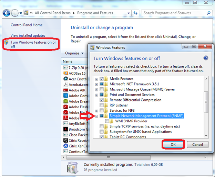This screenshot has width=215, height=177.
Task: Click the features list scroll down arrow
Action: tap(206, 135)
